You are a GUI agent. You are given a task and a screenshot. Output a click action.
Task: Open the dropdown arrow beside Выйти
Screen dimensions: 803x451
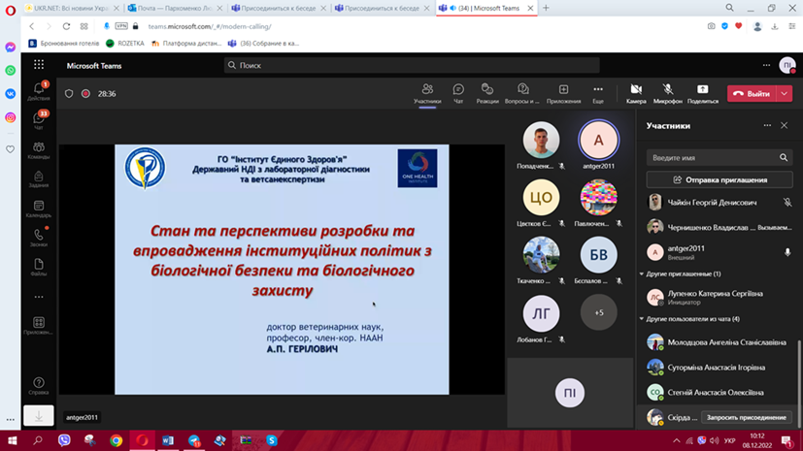point(785,93)
